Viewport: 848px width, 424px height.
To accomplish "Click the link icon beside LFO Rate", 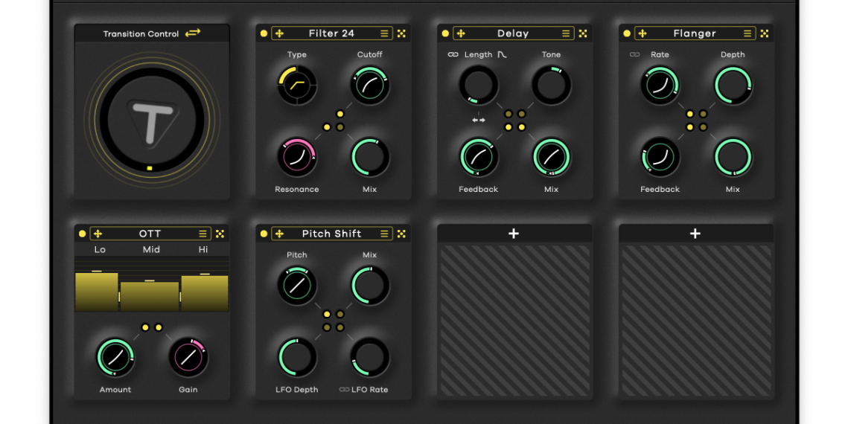I will click(344, 389).
